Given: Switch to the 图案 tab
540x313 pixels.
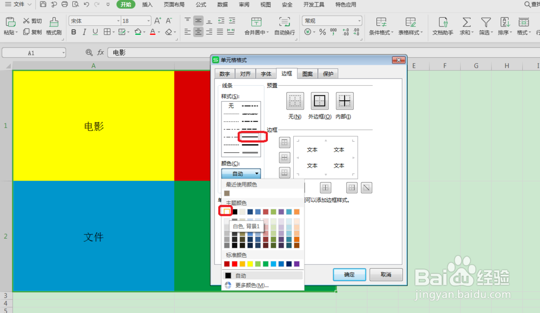Looking at the screenshot, I should [x=307, y=74].
